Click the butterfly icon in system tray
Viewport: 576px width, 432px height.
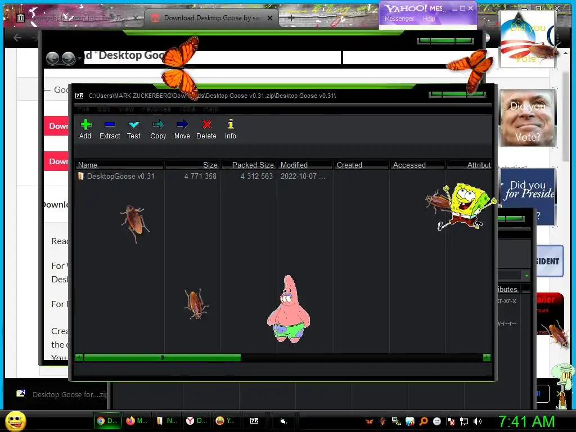pos(369,421)
